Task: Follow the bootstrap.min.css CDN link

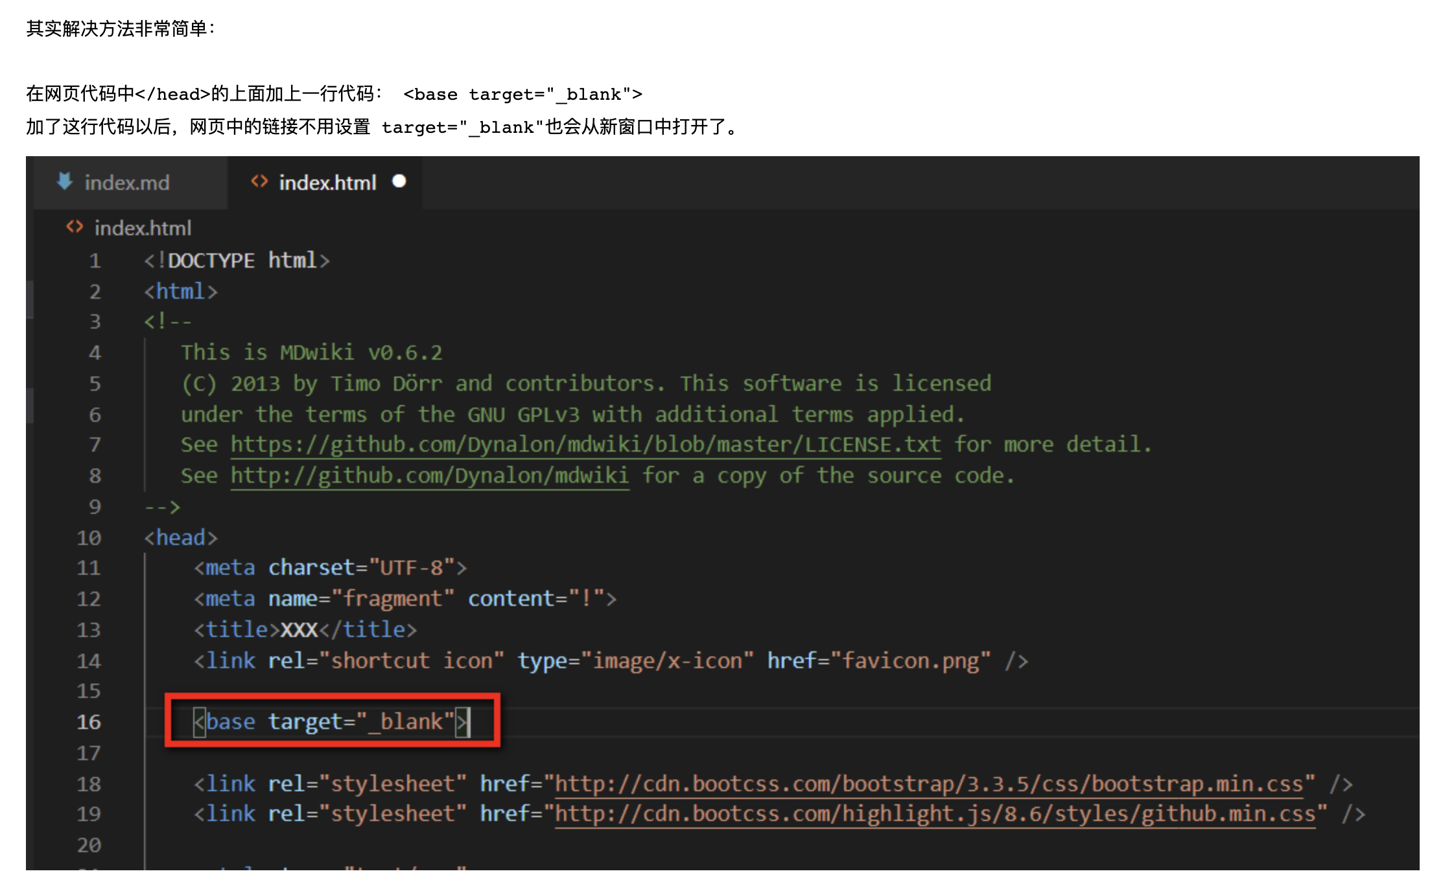Action: pyautogui.click(x=927, y=783)
